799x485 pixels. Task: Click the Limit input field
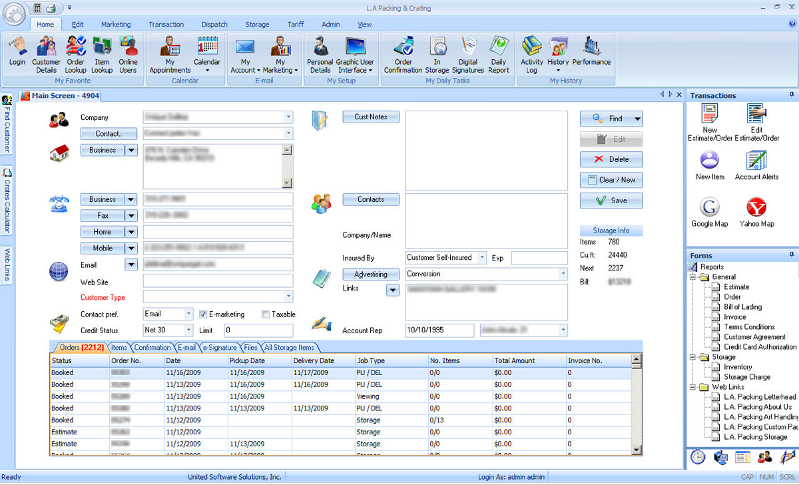[x=258, y=330]
